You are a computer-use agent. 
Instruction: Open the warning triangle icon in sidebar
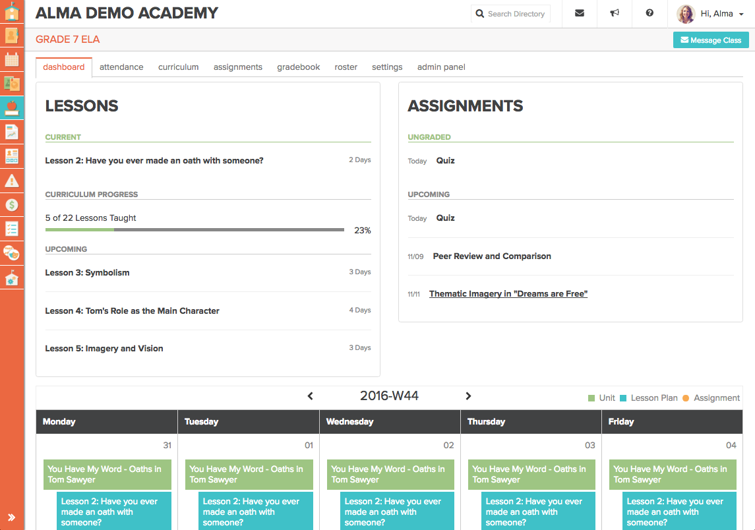point(12,181)
